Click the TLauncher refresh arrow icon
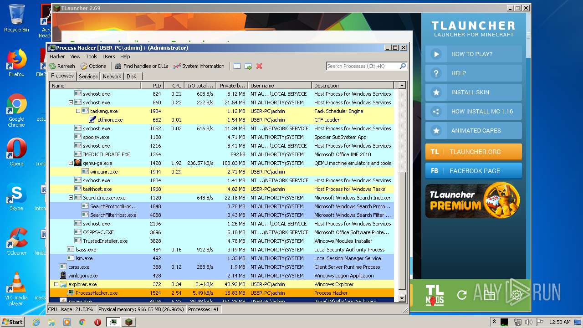Viewport: 583px width, 328px height. pos(462,295)
